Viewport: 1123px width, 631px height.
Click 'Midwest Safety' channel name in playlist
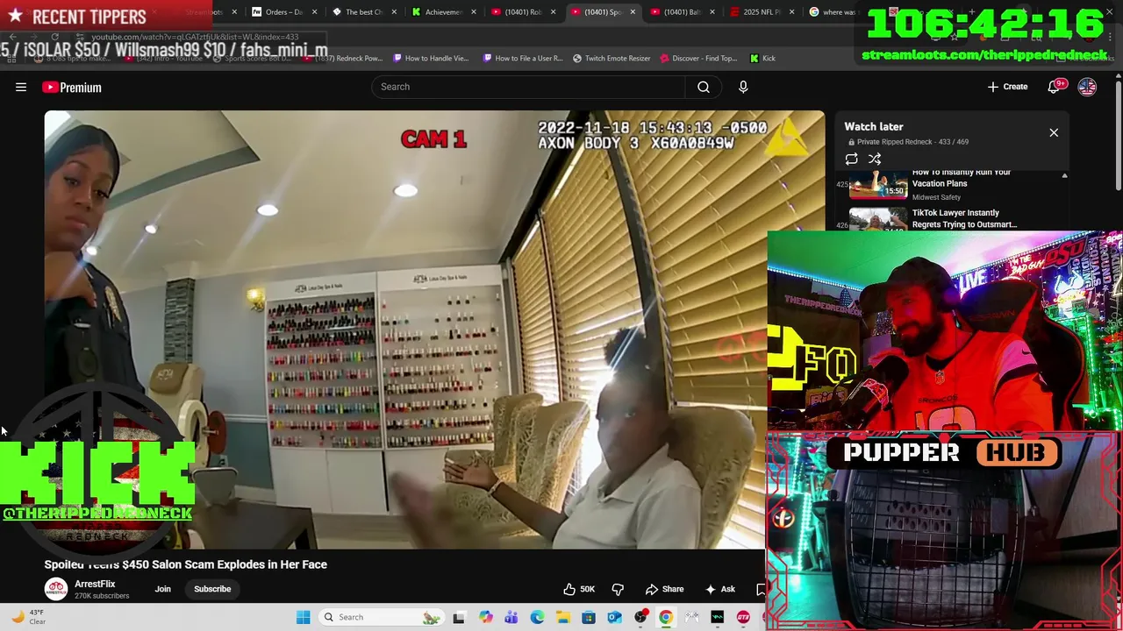coord(936,197)
